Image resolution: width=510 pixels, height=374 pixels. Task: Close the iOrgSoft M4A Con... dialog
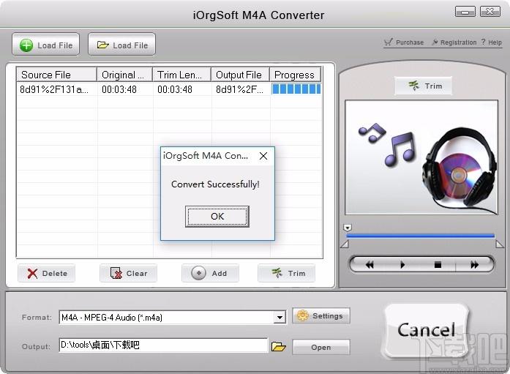[x=263, y=156]
